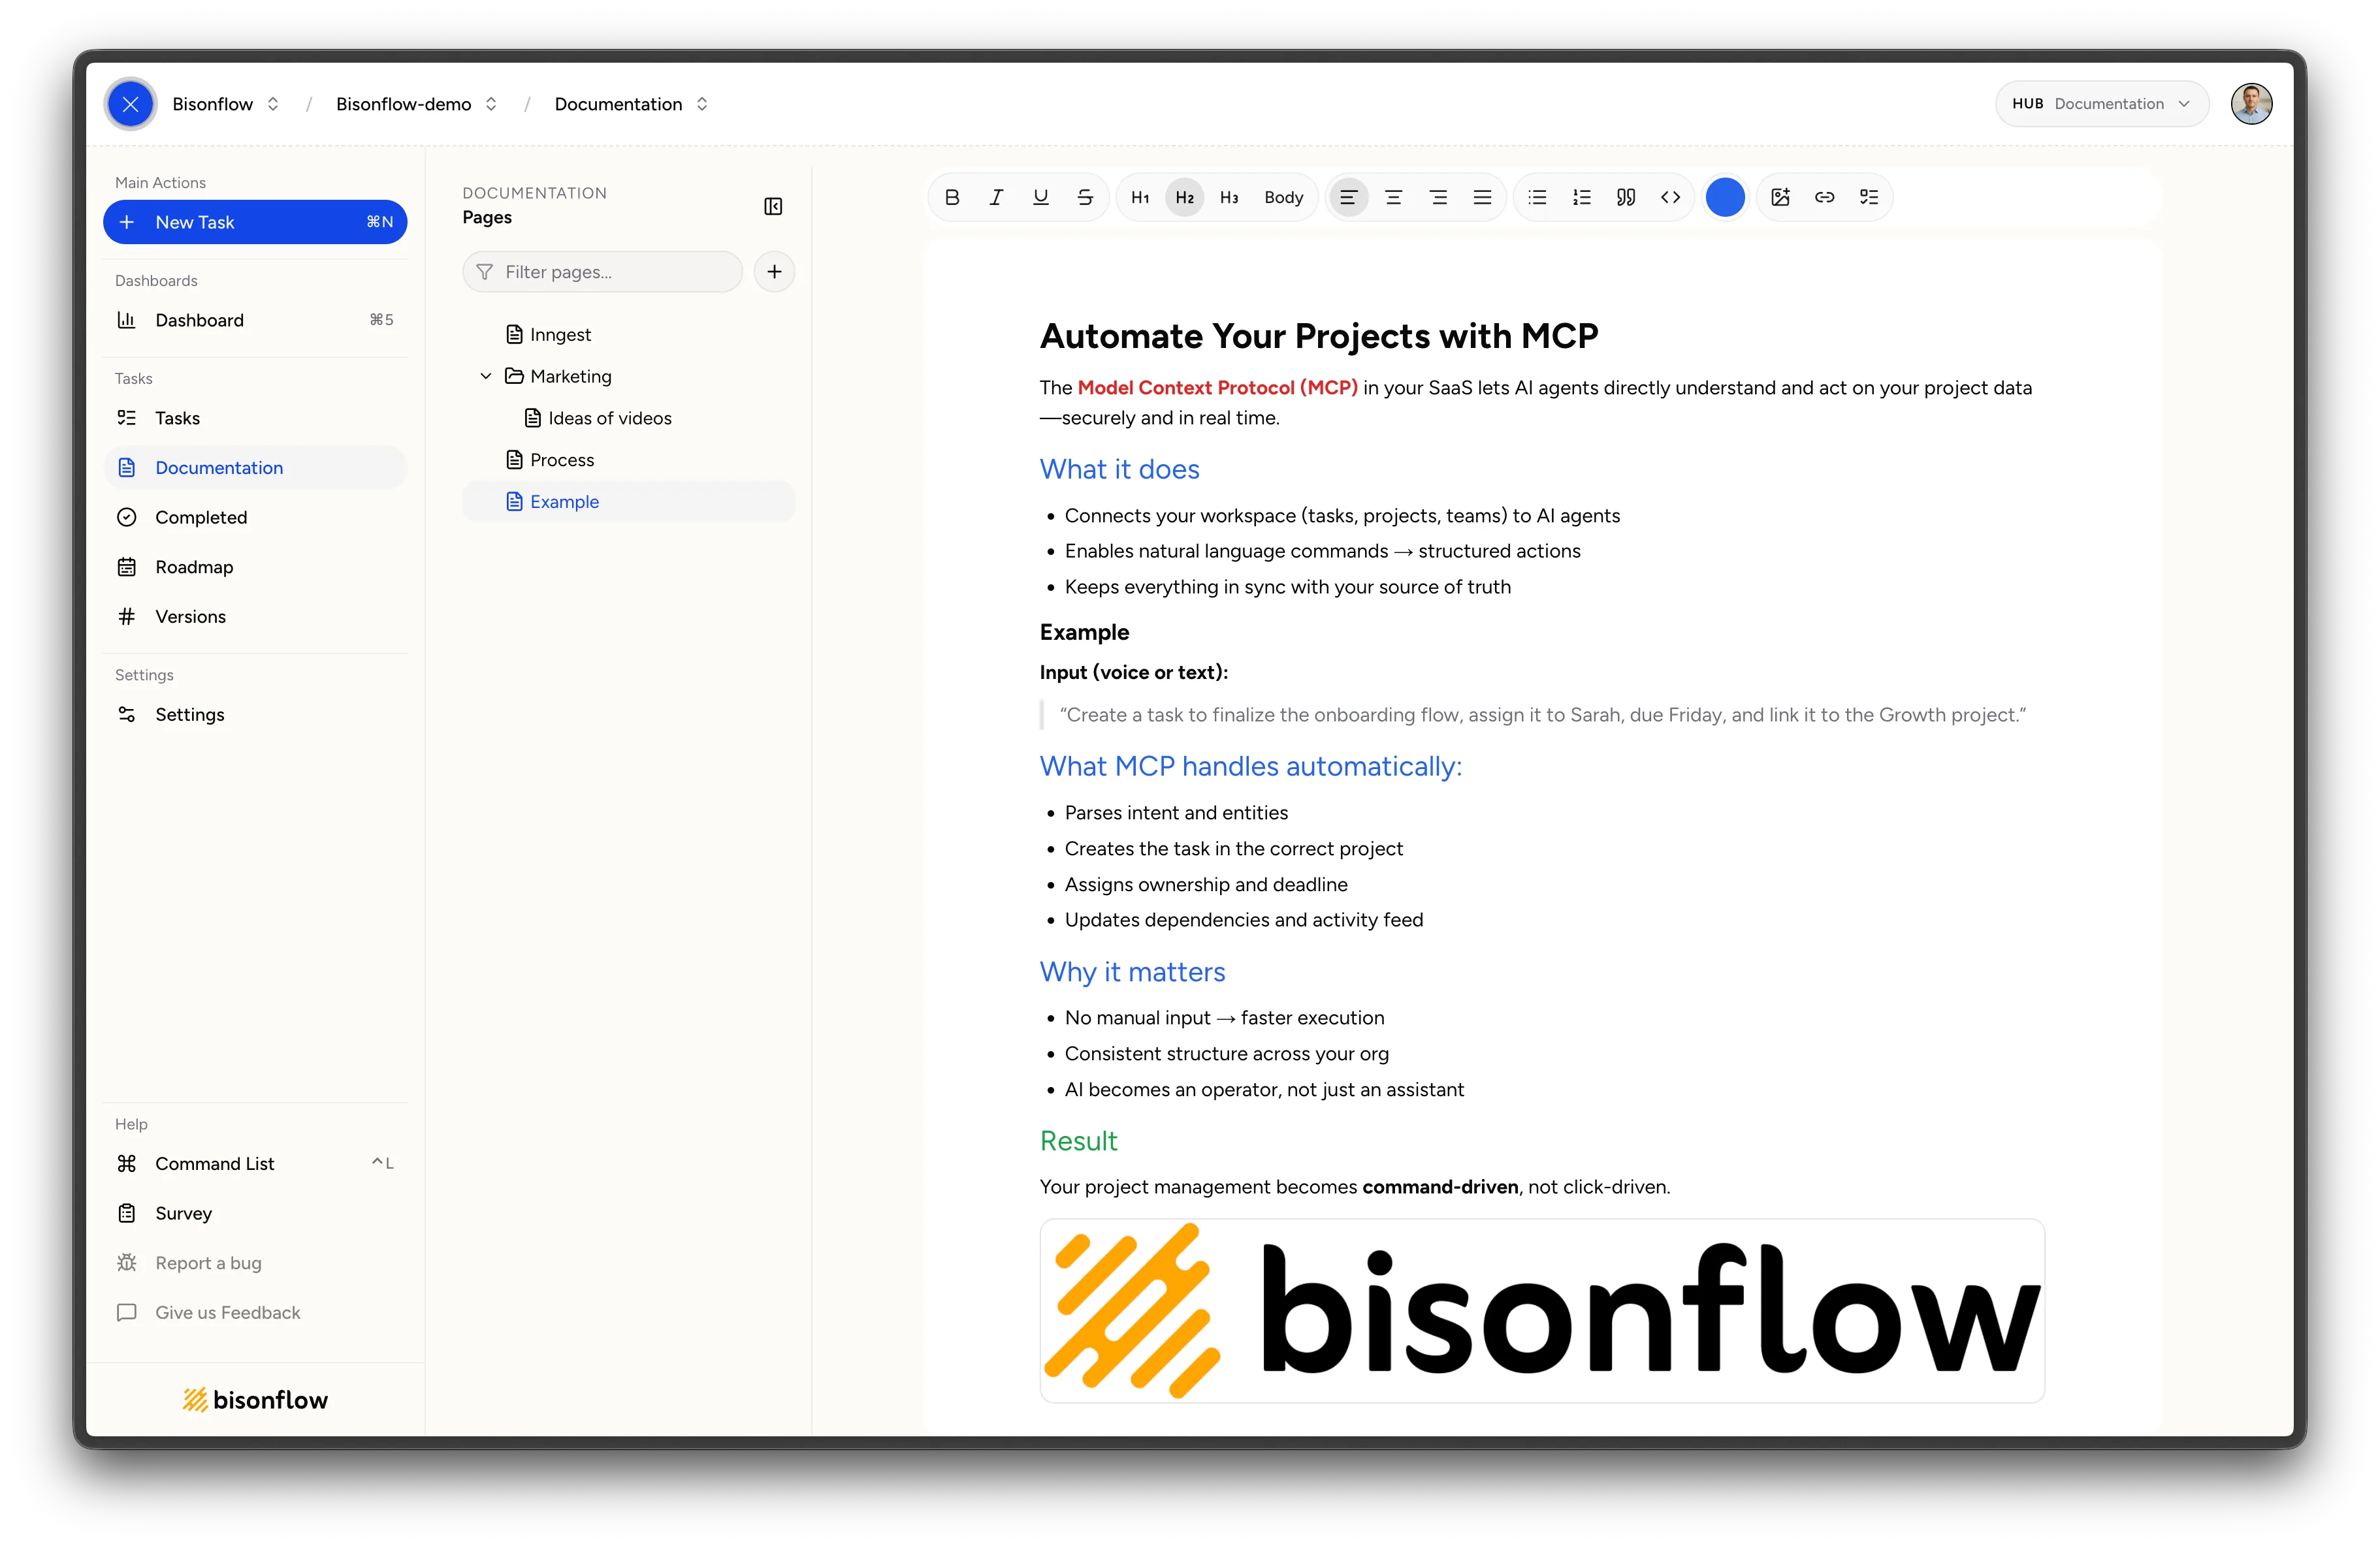
Task: Add a hyperlink to the text
Action: click(x=1824, y=197)
